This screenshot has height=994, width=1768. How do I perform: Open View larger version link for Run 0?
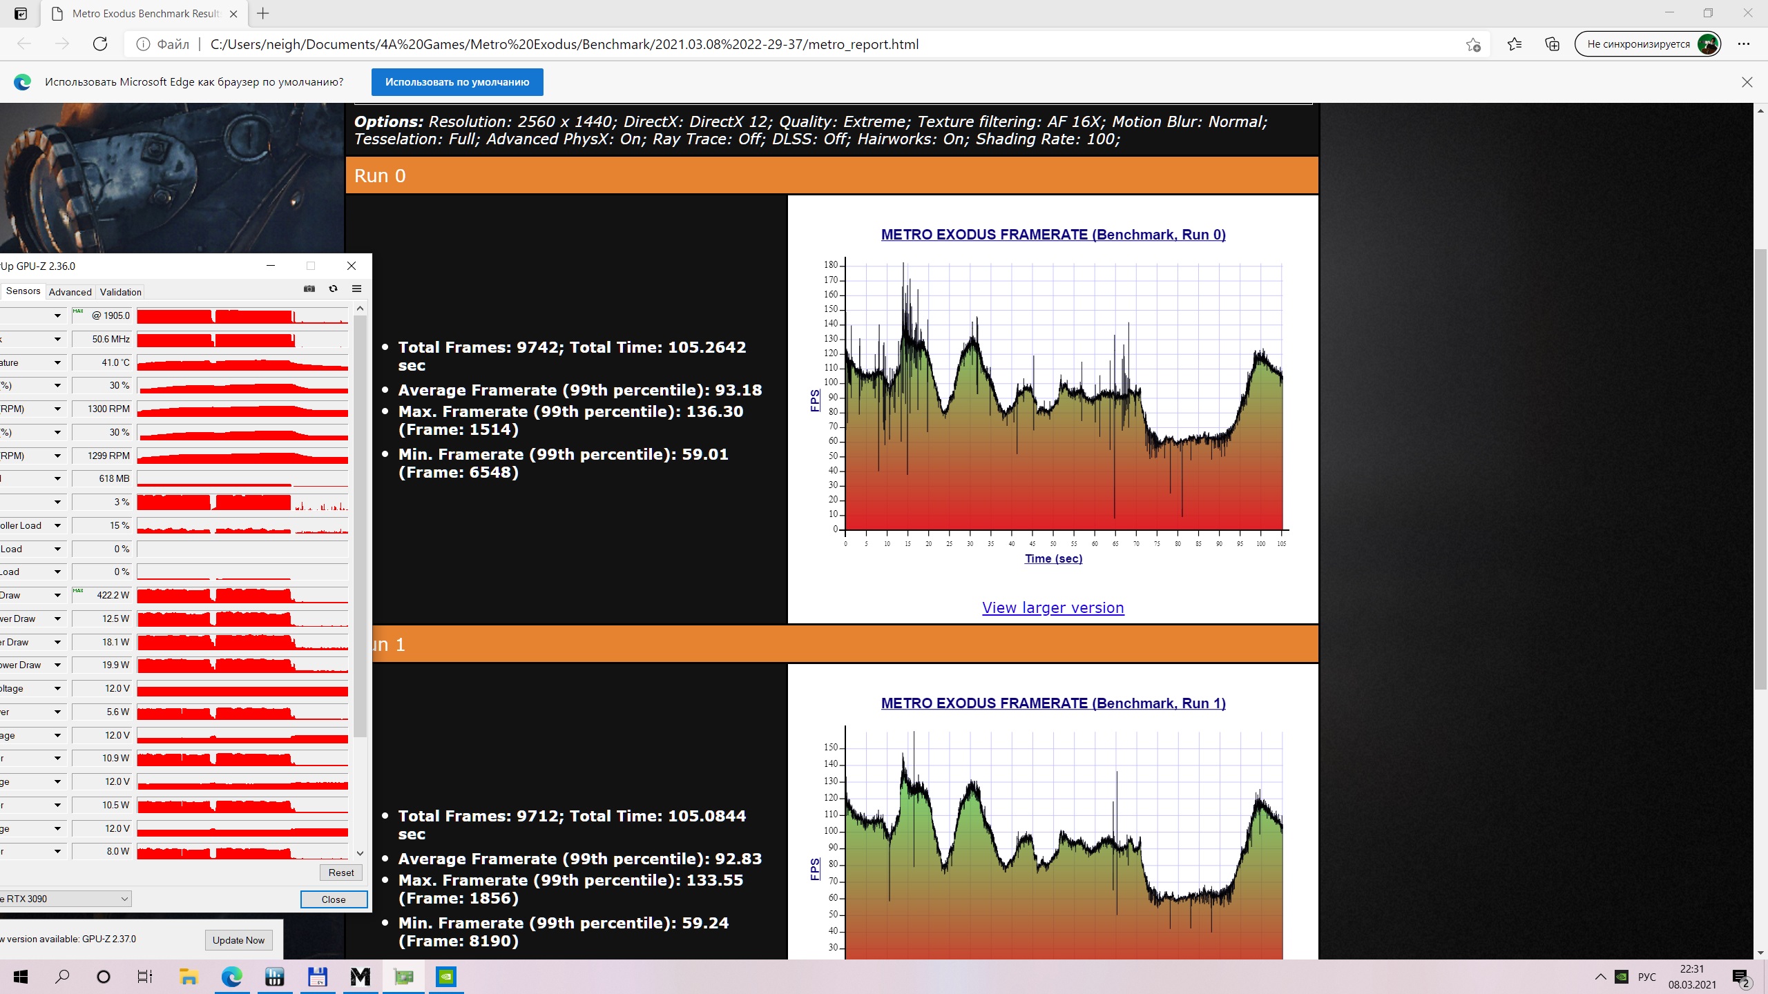1053,608
